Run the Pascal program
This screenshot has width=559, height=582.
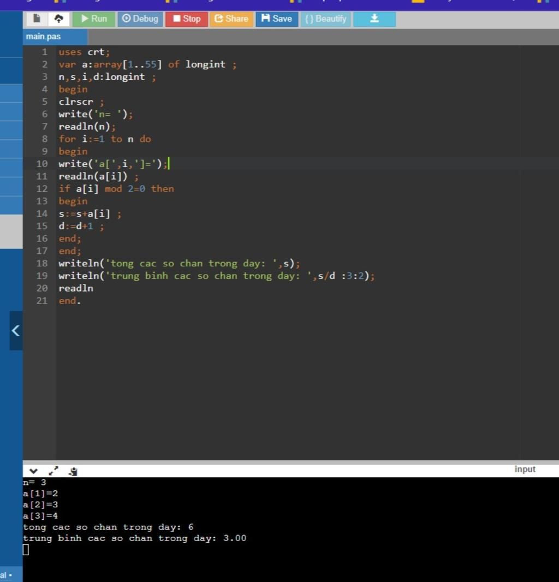pos(93,19)
